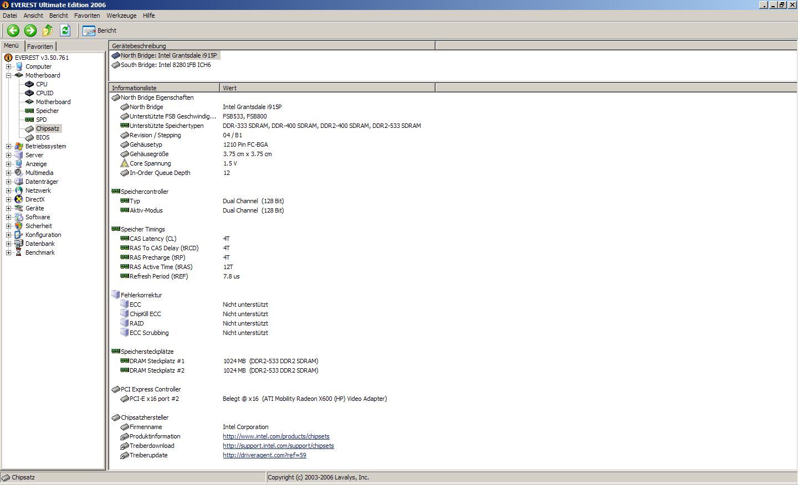This screenshot has width=798, height=485.
Task: Open the driveragent.com Treiberupdate link
Action: [264, 455]
